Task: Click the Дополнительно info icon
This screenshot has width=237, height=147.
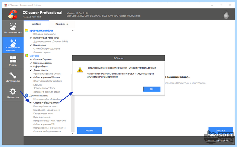Action: coord(26,95)
